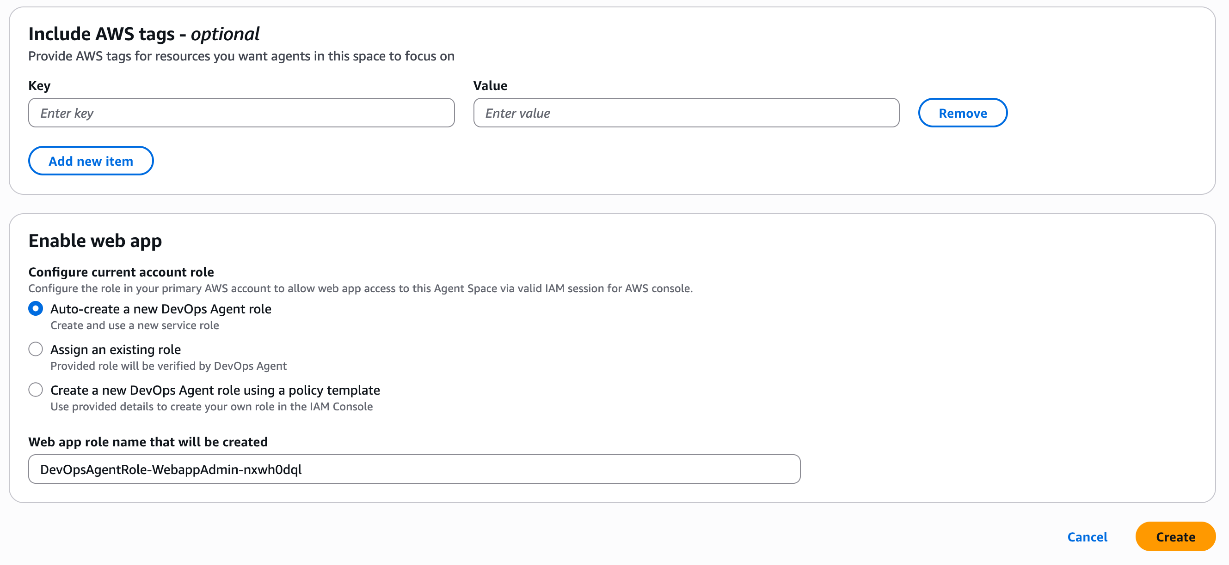Click the Key field label
The height and width of the screenshot is (565, 1229).
[40, 86]
